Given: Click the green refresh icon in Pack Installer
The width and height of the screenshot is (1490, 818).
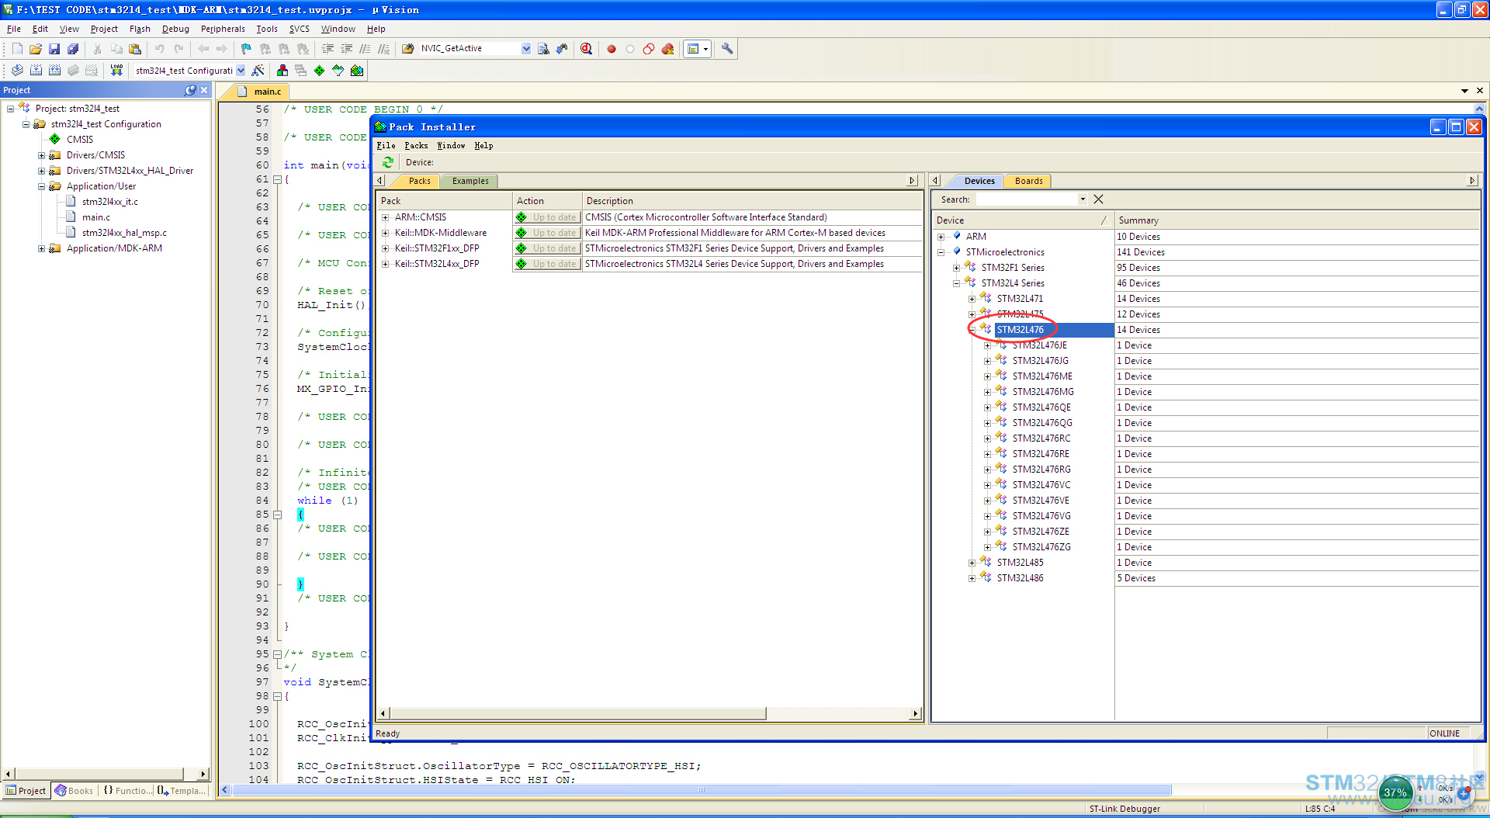Looking at the screenshot, I should (x=388, y=162).
